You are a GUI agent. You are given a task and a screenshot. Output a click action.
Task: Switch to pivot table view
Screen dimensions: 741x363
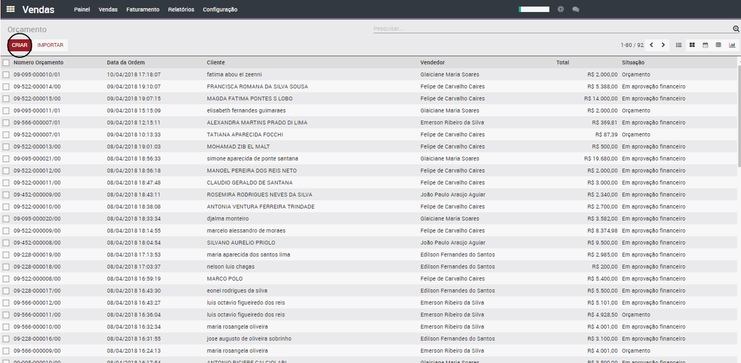coord(719,45)
